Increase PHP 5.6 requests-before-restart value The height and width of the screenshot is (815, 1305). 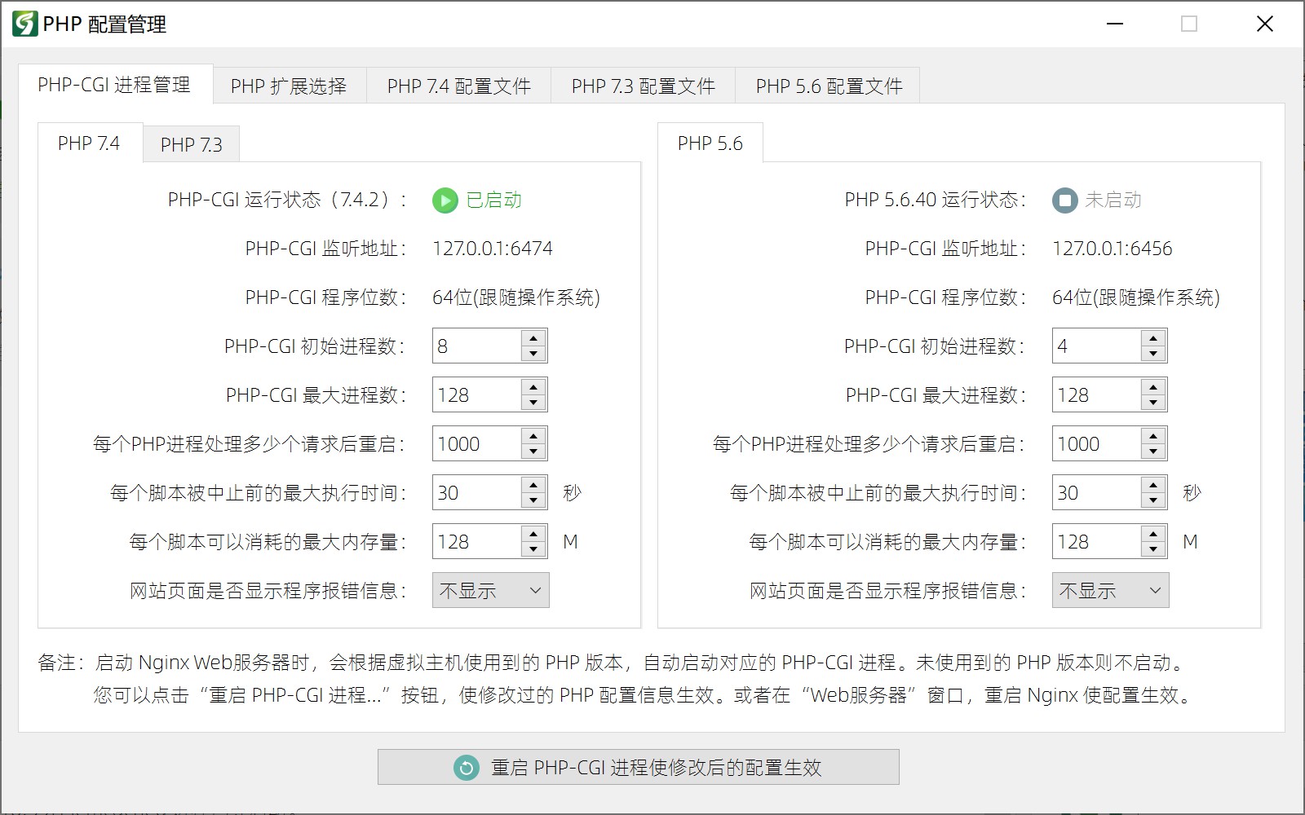(x=1153, y=436)
